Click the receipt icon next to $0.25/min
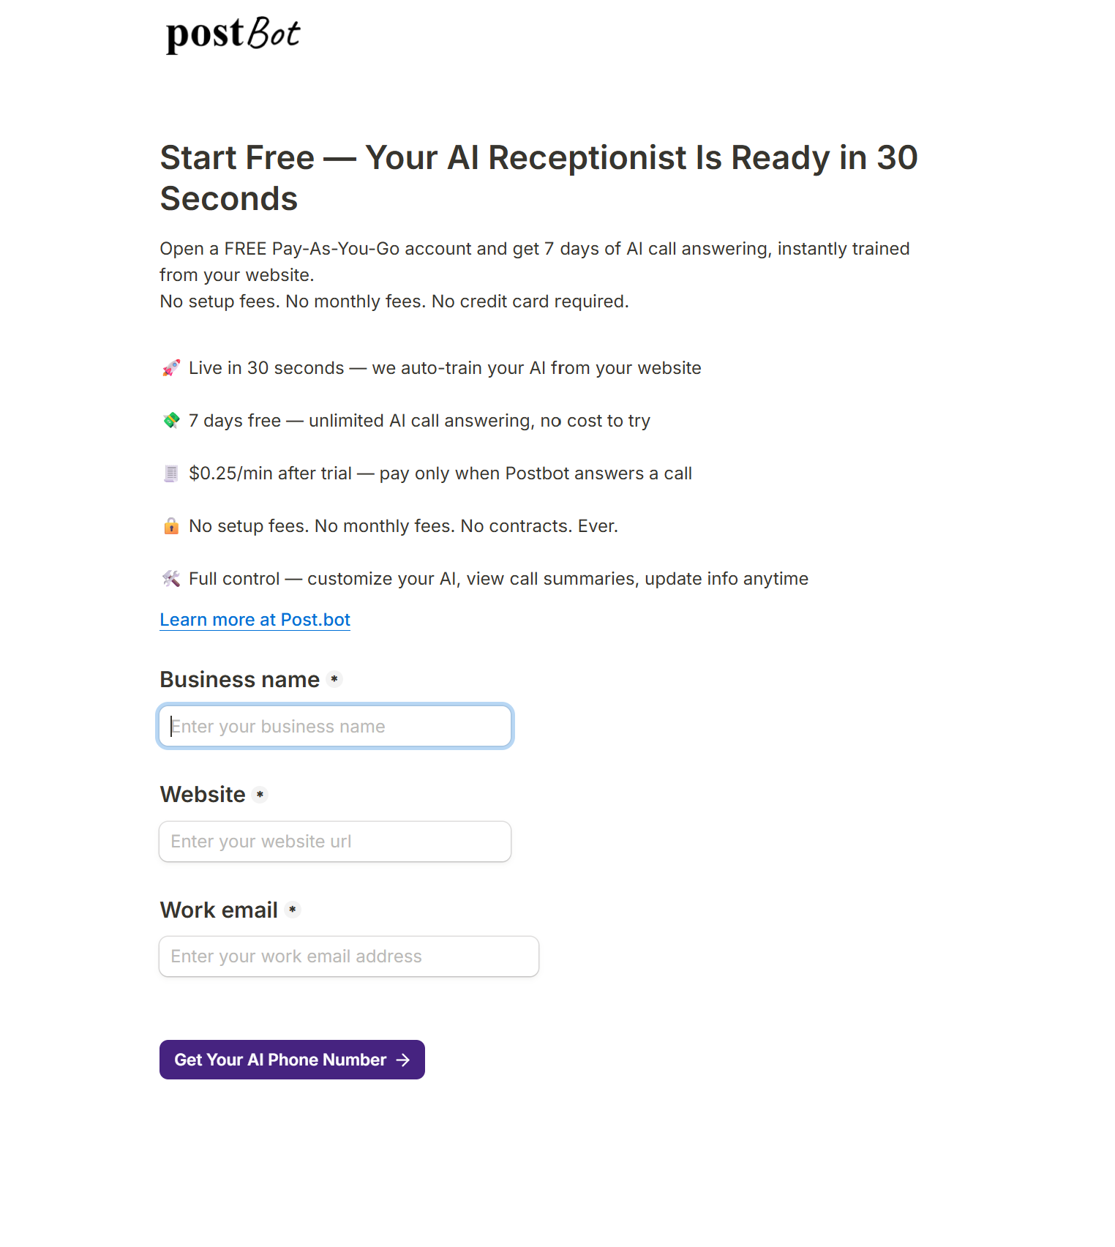The height and width of the screenshot is (1247, 1115). click(171, 473)
